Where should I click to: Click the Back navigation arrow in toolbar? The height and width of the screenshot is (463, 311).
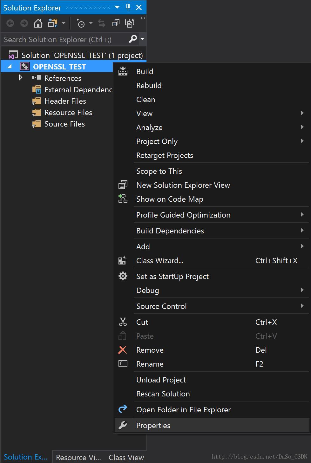click(10, 23)
